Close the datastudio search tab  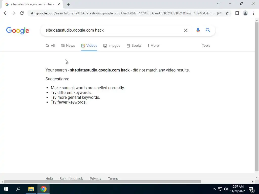click(59, 4)
